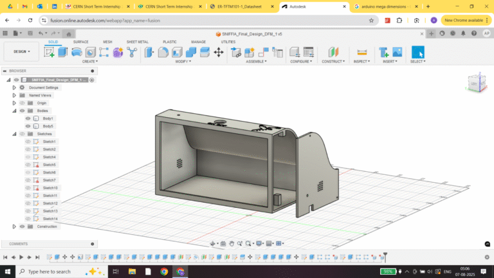Click the Insert image icon
This screenshot has height=278, width=494.
[397, 52]
